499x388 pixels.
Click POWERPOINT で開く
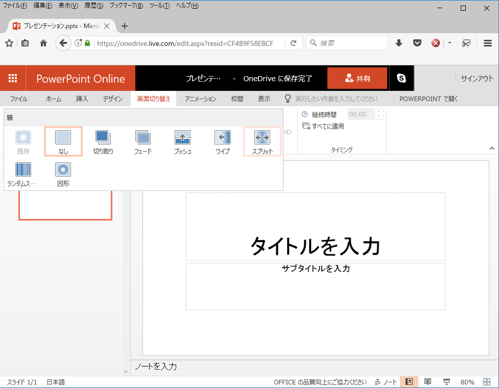click(429, 99)
